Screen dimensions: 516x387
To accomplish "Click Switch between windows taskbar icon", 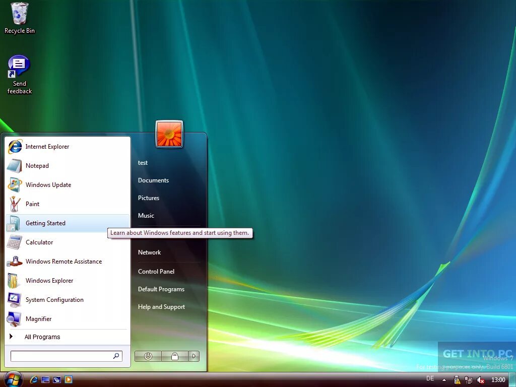I will [57, 379].
